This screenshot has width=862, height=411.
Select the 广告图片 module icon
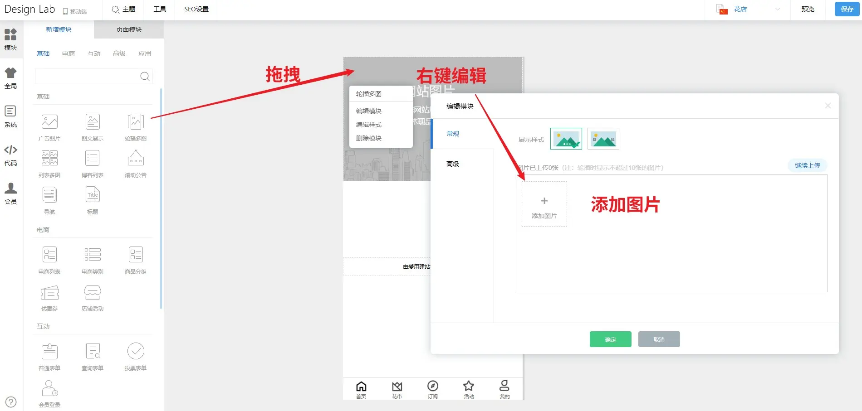49,122
